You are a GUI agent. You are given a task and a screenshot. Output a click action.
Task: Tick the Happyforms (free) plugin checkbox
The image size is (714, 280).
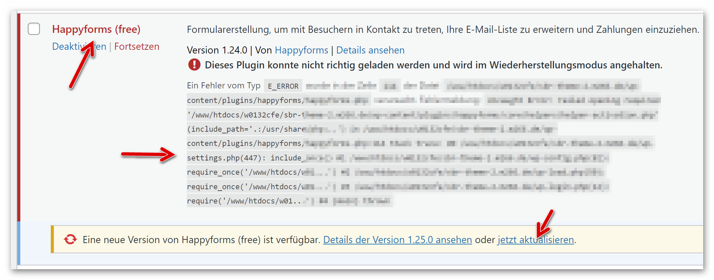[x=34, y=29]
